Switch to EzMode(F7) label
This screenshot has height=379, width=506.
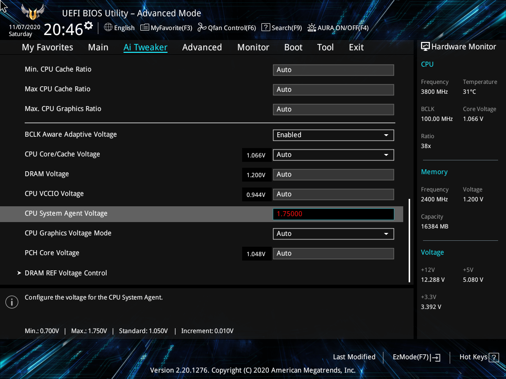[x=411, y=357]
